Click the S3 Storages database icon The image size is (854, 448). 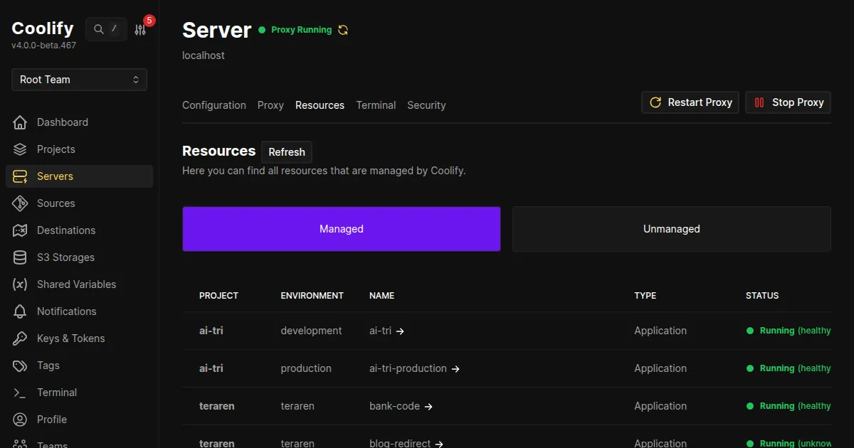point(21,257)
